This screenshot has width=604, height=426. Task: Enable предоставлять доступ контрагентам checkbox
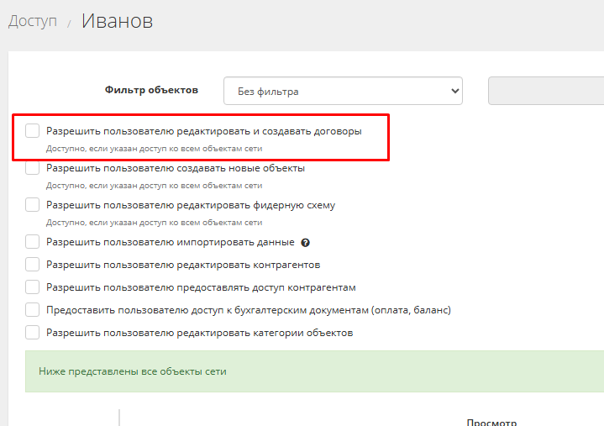pyautogui.click(x=33, y=287)
